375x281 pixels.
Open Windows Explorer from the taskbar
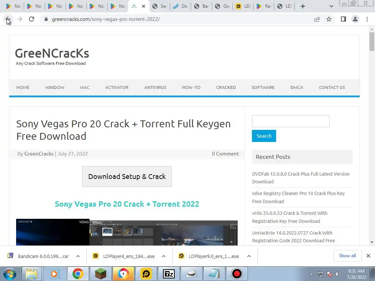[x=31, y=274]
